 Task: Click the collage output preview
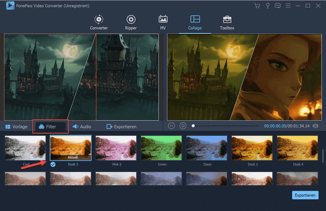click(x=244, y=77)
